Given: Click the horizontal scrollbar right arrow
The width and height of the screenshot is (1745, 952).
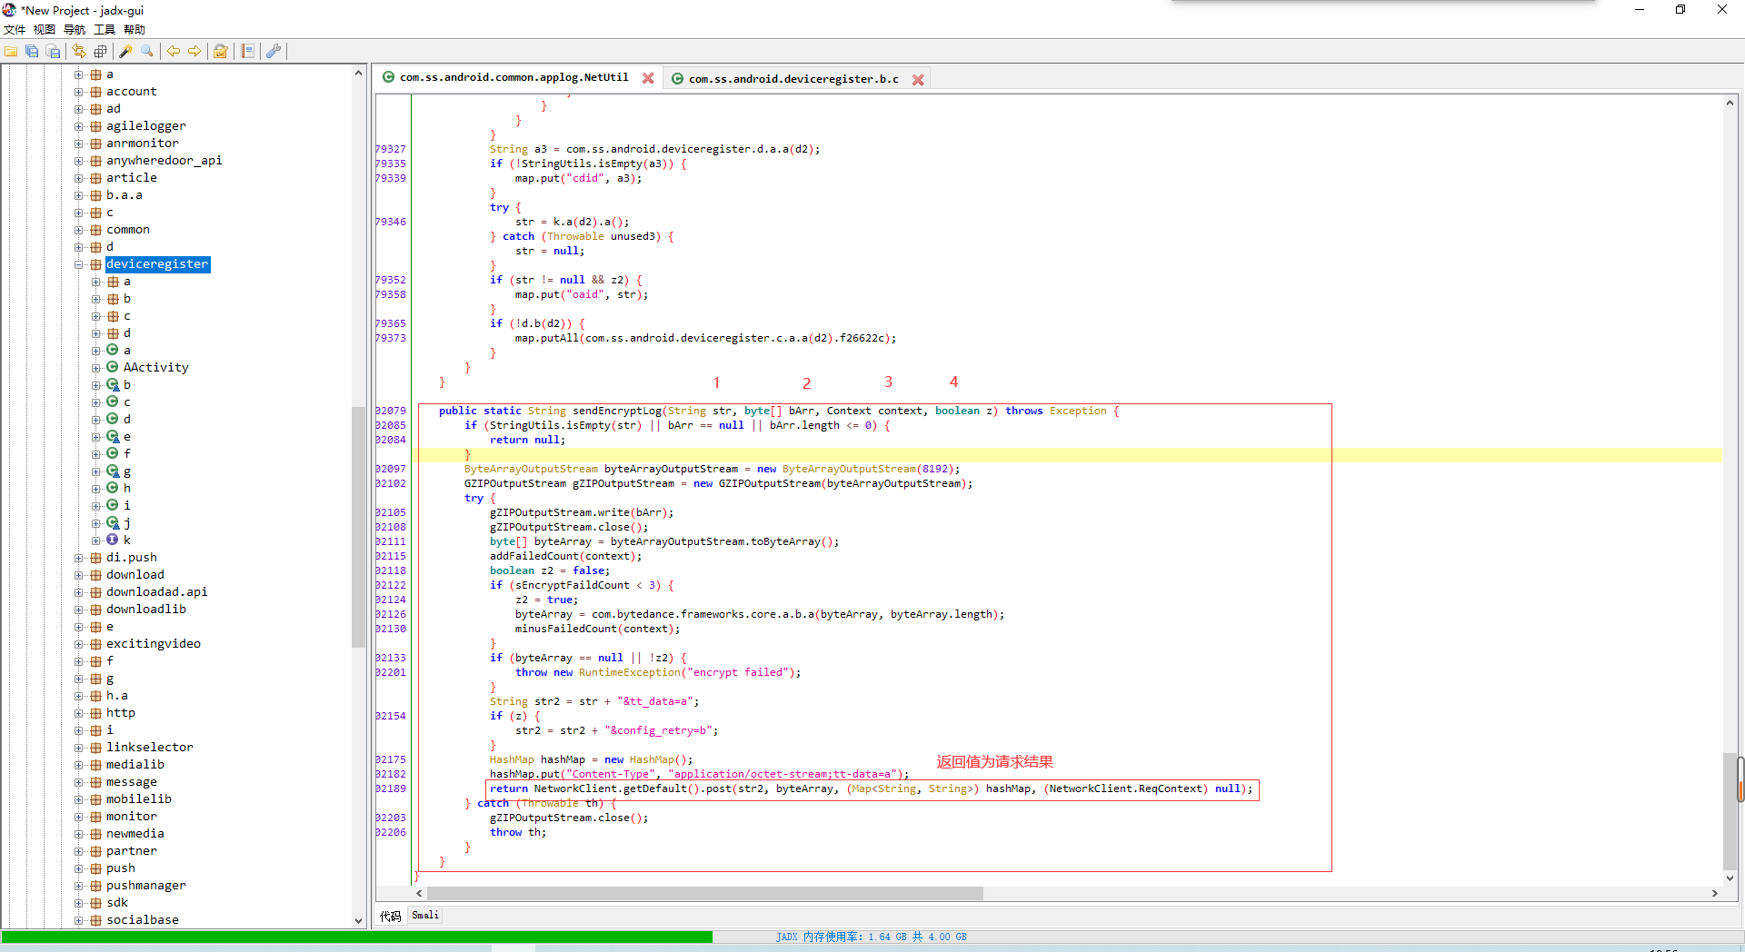Looking at the screenshot, I should click(1714, 893).
